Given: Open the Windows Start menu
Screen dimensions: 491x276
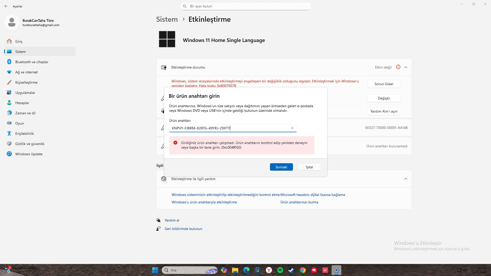Looking at the screenshot, I should tap(155, 270).
